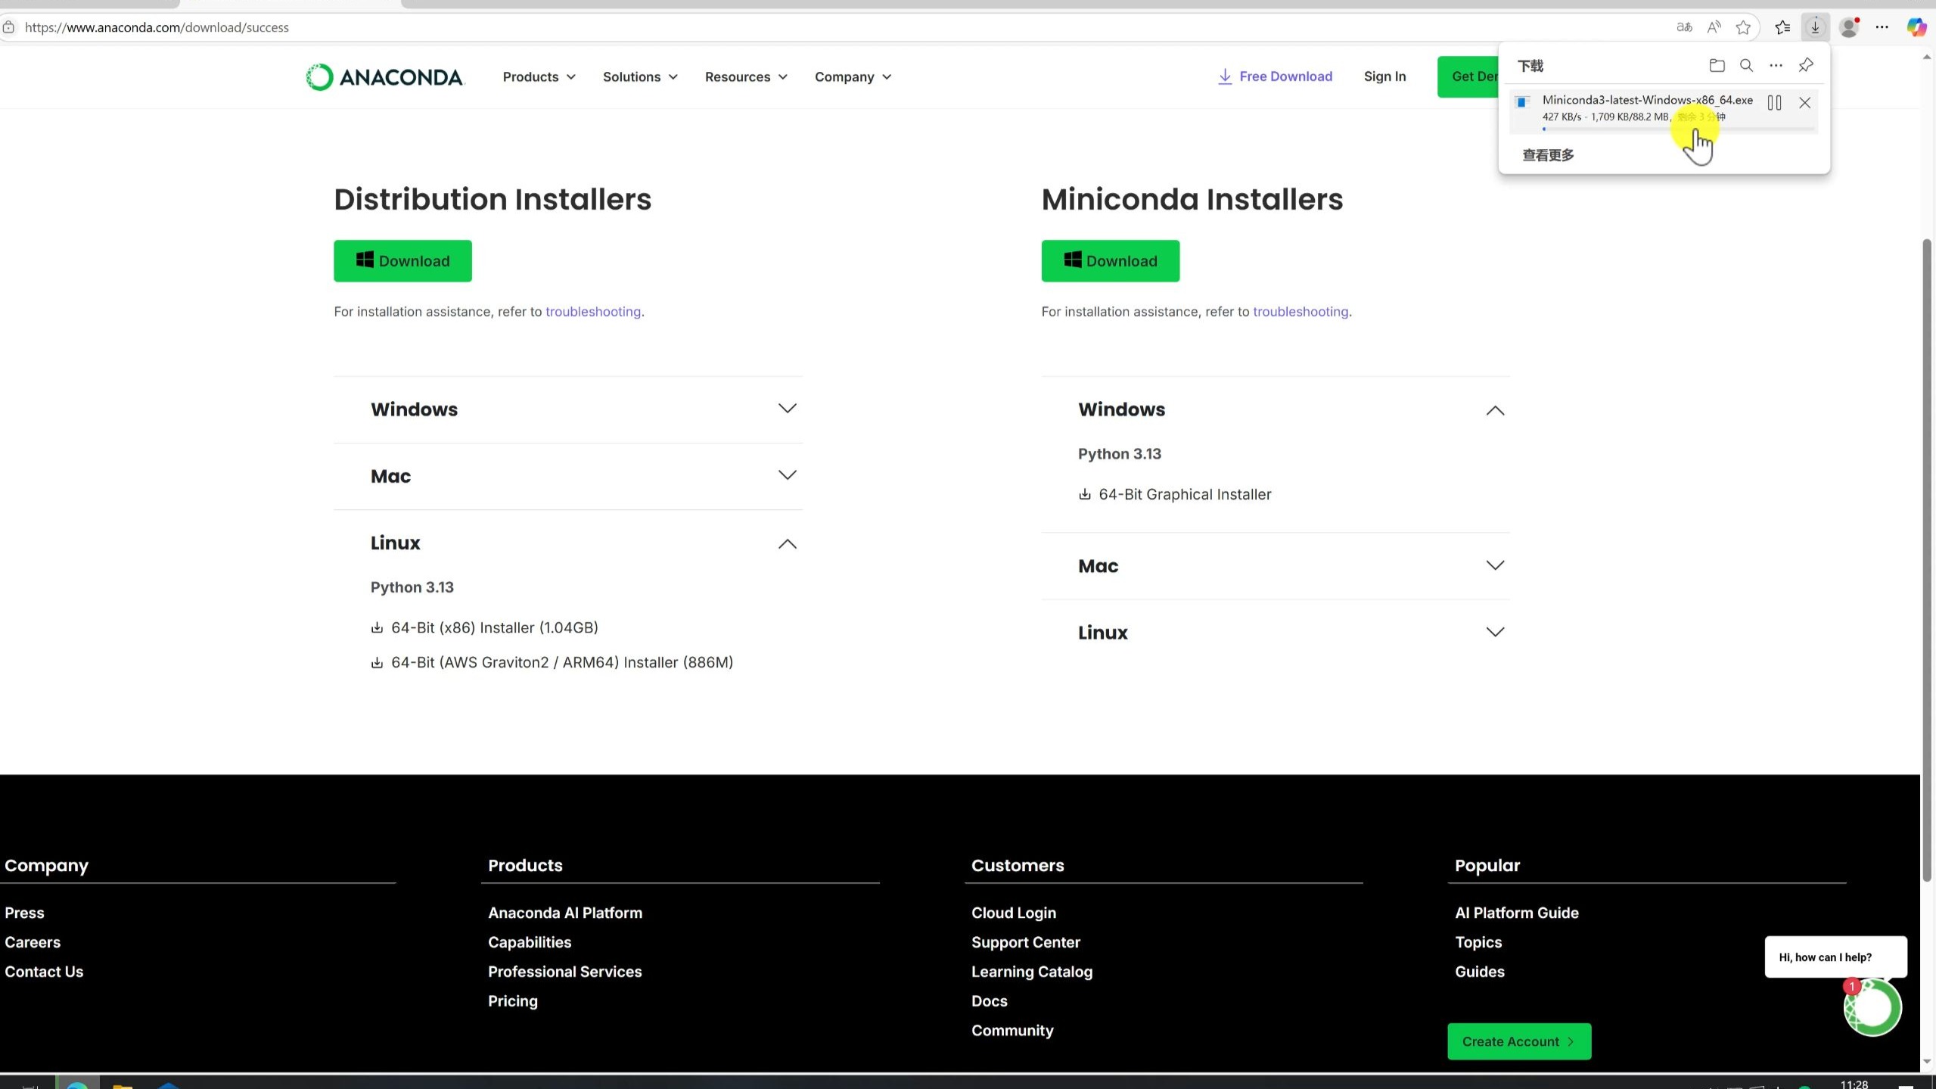
Task: Click the Miniconda Download button
Action: (1109, 260)
